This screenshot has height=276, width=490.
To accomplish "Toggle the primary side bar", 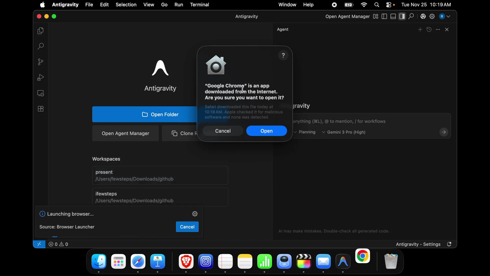I will click(x=384, y=16).
